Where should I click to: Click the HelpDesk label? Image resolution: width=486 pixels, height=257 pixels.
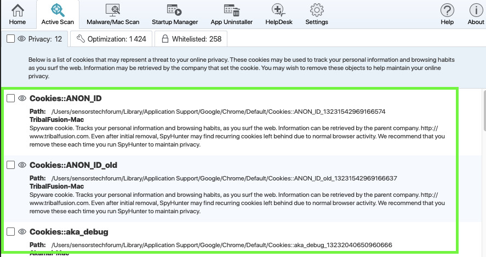279,22
